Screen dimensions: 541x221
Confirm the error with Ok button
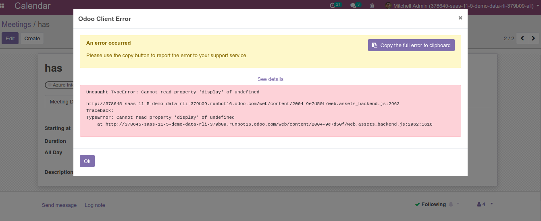87,161
